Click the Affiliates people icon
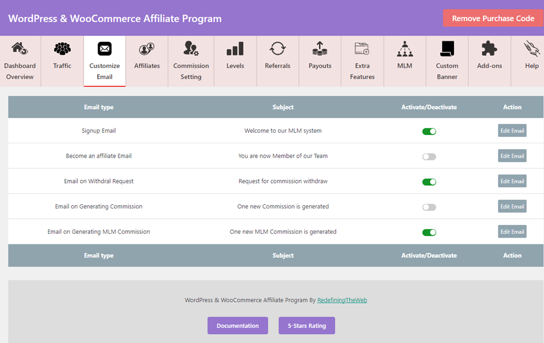Screen dimensions: 544x343 point(147,49)
